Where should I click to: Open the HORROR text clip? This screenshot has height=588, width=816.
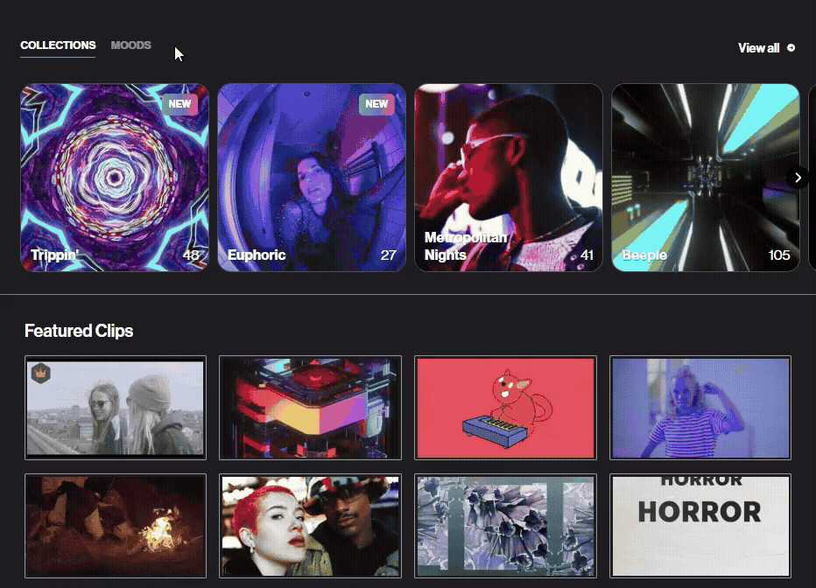click(700, 526)
